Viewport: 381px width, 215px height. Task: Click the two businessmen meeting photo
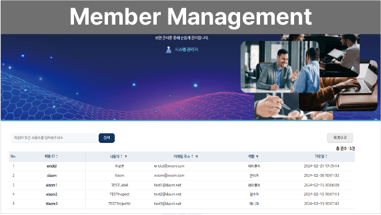click(280, 67)
